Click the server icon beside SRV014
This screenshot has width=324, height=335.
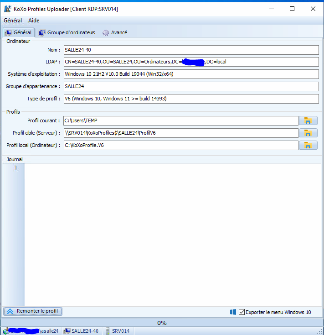(108, 331)
